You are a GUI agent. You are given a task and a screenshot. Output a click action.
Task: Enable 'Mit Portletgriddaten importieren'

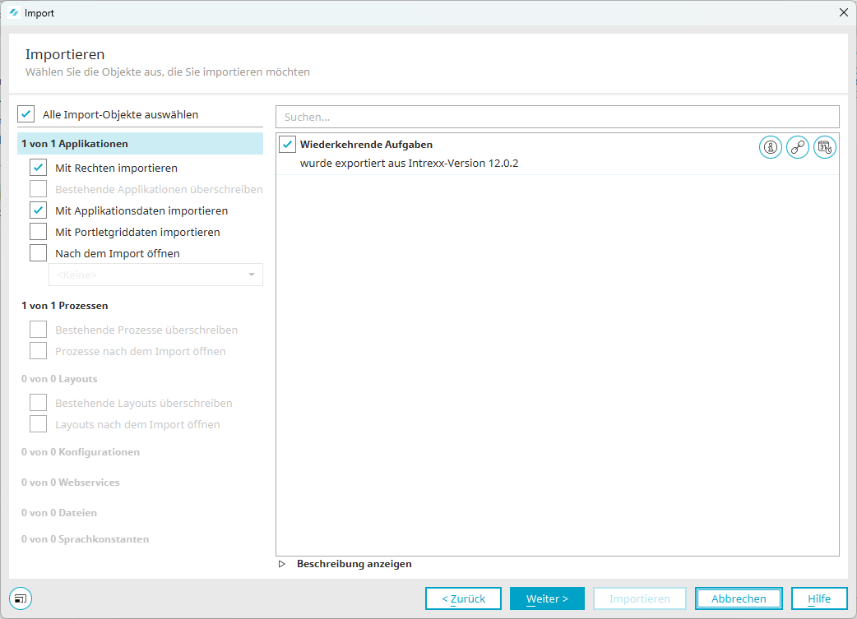coord(39,232)
